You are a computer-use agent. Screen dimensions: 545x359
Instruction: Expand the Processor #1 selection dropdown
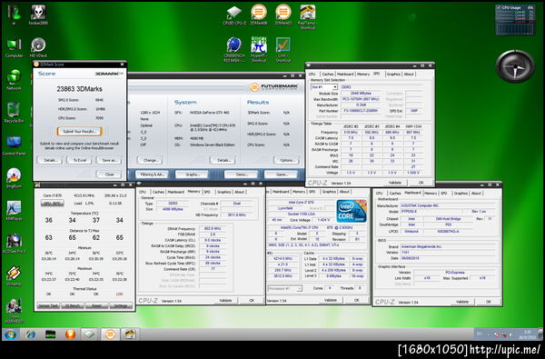(x=284, y=288)
